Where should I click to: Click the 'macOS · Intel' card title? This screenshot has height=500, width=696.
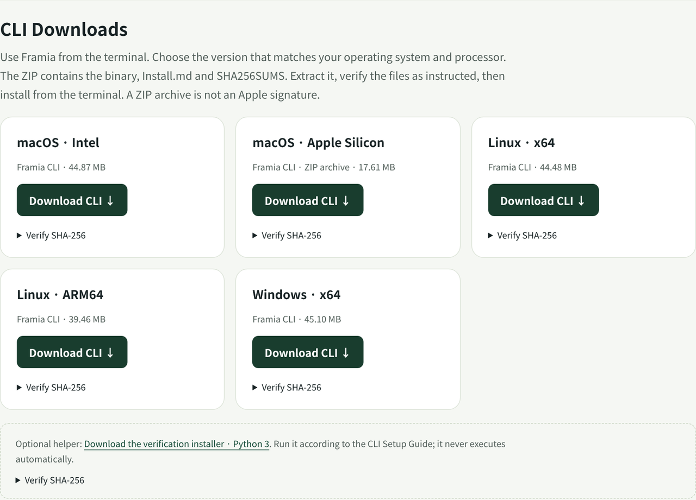pos(58,143)
